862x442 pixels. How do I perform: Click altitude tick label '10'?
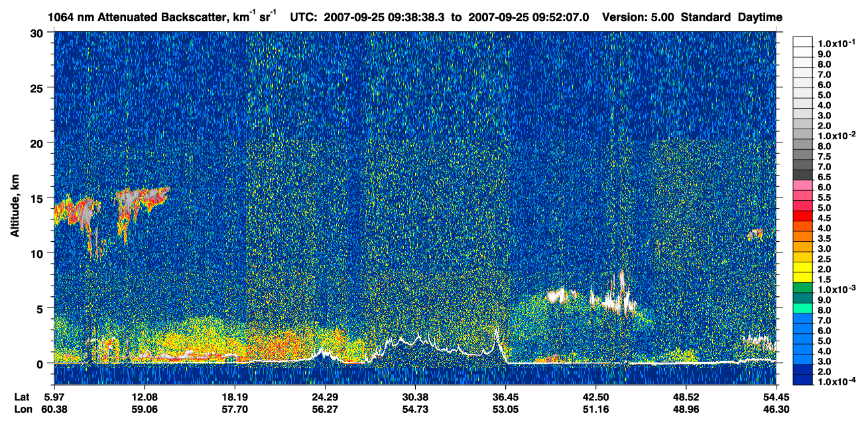[x=38, y=253]
